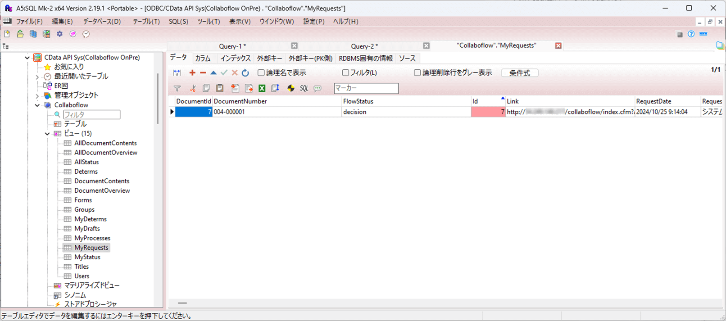726x321 pixels.
Task: Click the clipboard paste icon
Action: [x=220, y=88]
